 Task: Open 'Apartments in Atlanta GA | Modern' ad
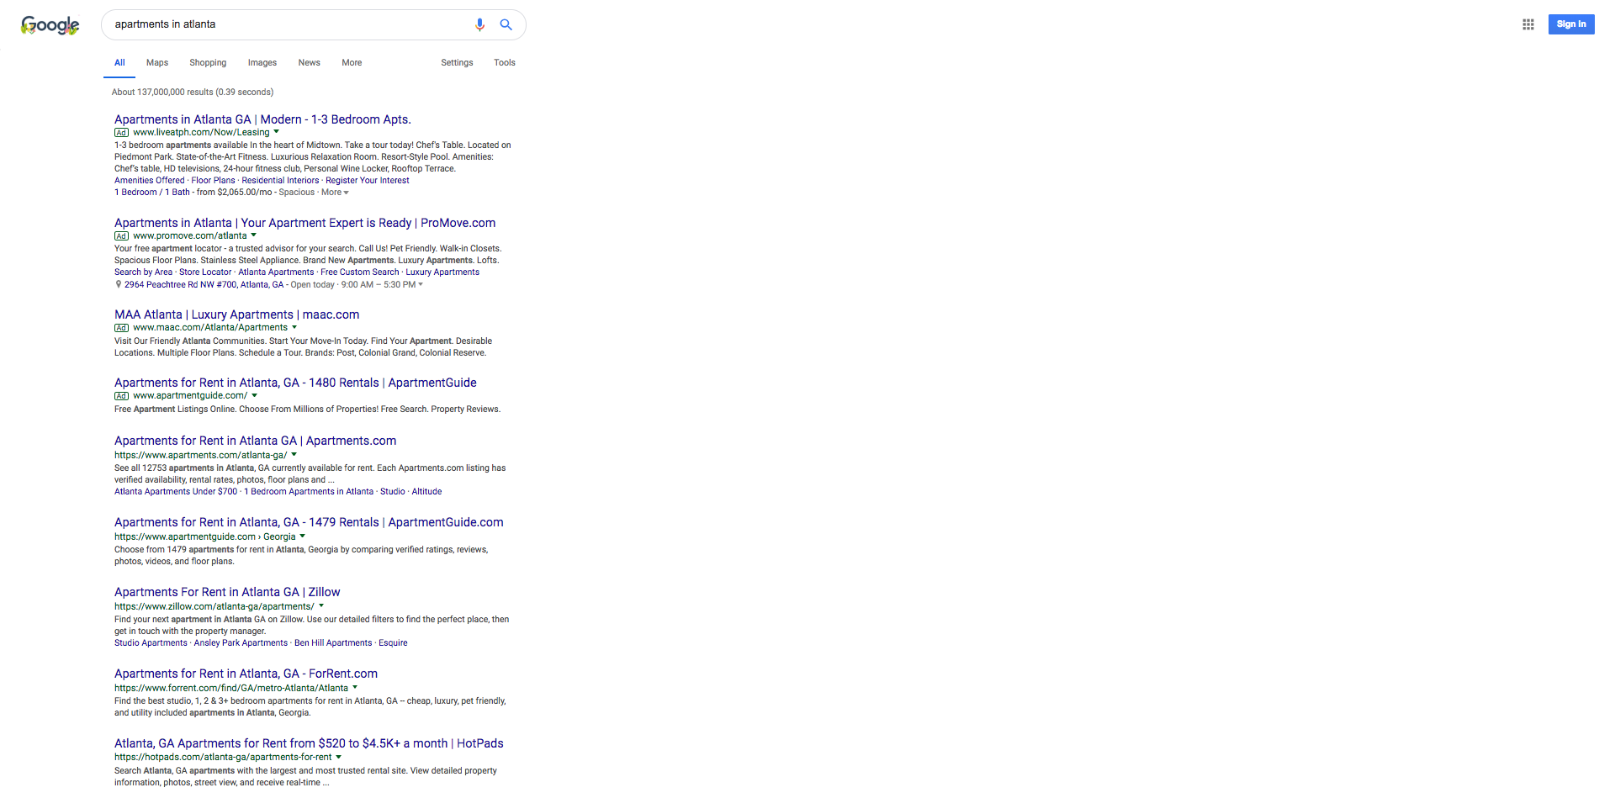[x=262, y=119]
